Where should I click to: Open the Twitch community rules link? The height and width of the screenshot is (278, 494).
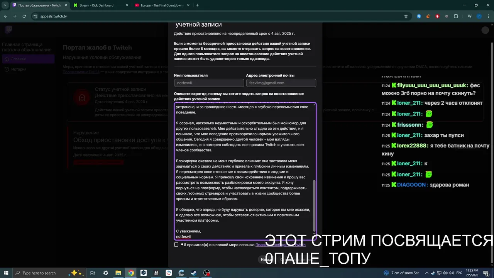(281, 245)
